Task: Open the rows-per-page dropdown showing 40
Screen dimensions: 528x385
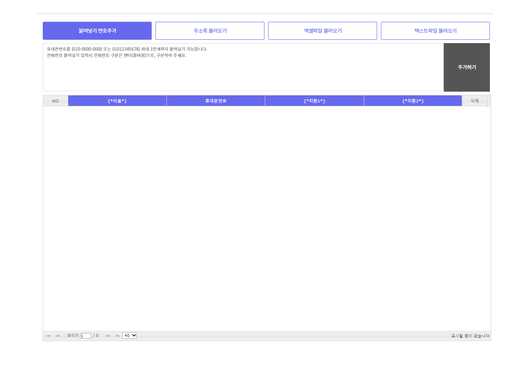Action: pos(129,335)
